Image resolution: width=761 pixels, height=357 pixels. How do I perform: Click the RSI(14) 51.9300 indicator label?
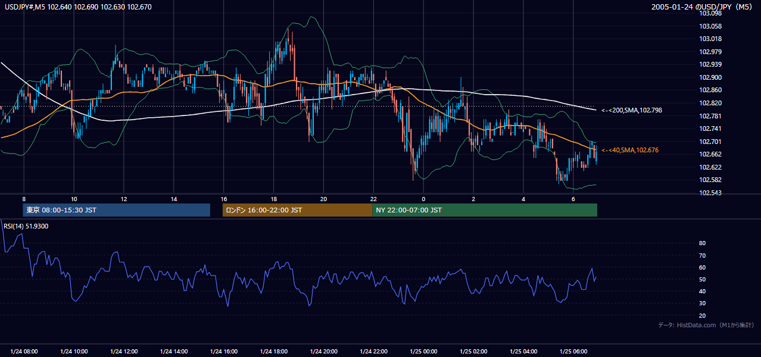26,226
